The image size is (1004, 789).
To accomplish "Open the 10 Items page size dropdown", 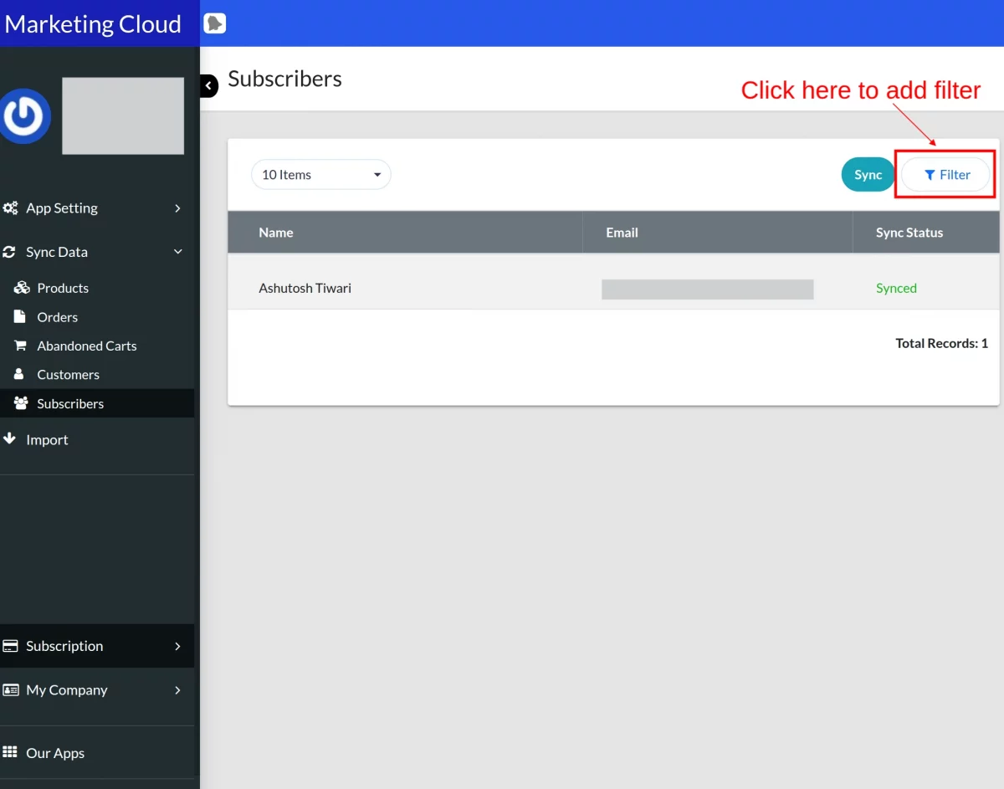I will pyautogui.click(x=321, y=174).
